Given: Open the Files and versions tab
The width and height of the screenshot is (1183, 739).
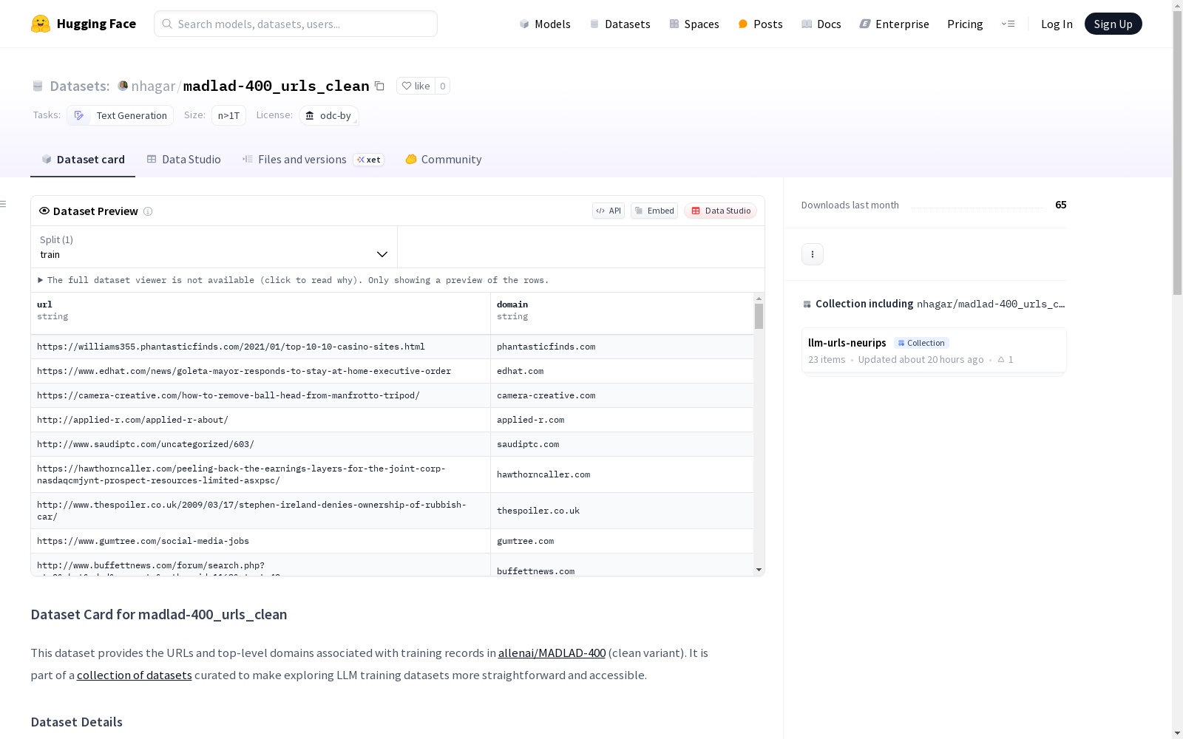Looking at the screenshot, I should pos(313,160).
